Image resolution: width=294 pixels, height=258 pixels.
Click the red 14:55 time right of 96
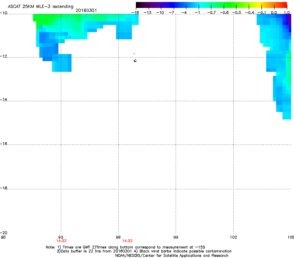(x=127, y=241)
